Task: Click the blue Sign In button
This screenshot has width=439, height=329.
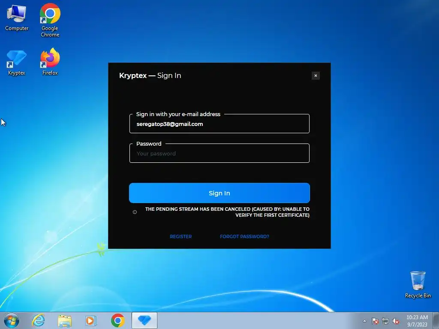Action: pos(219,193)
